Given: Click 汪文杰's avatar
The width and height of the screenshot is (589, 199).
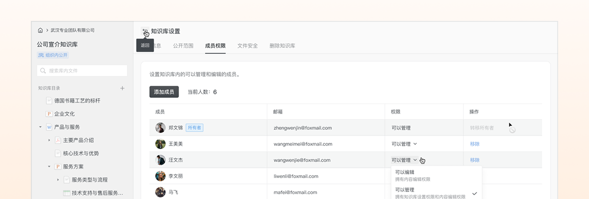Looking at the screenshot, I should [160, 160].
